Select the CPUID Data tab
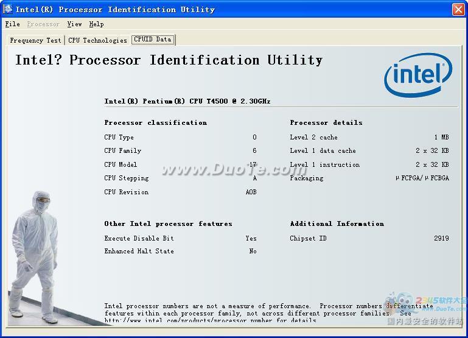Screen dimensions: 468x338 point(153,40)
